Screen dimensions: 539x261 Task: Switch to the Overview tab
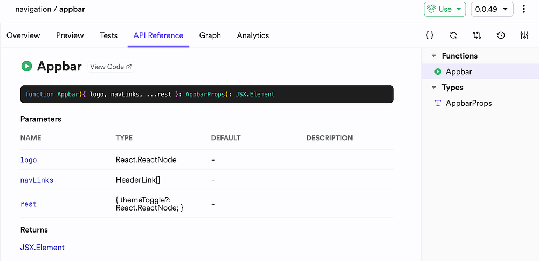pos(23,35)
